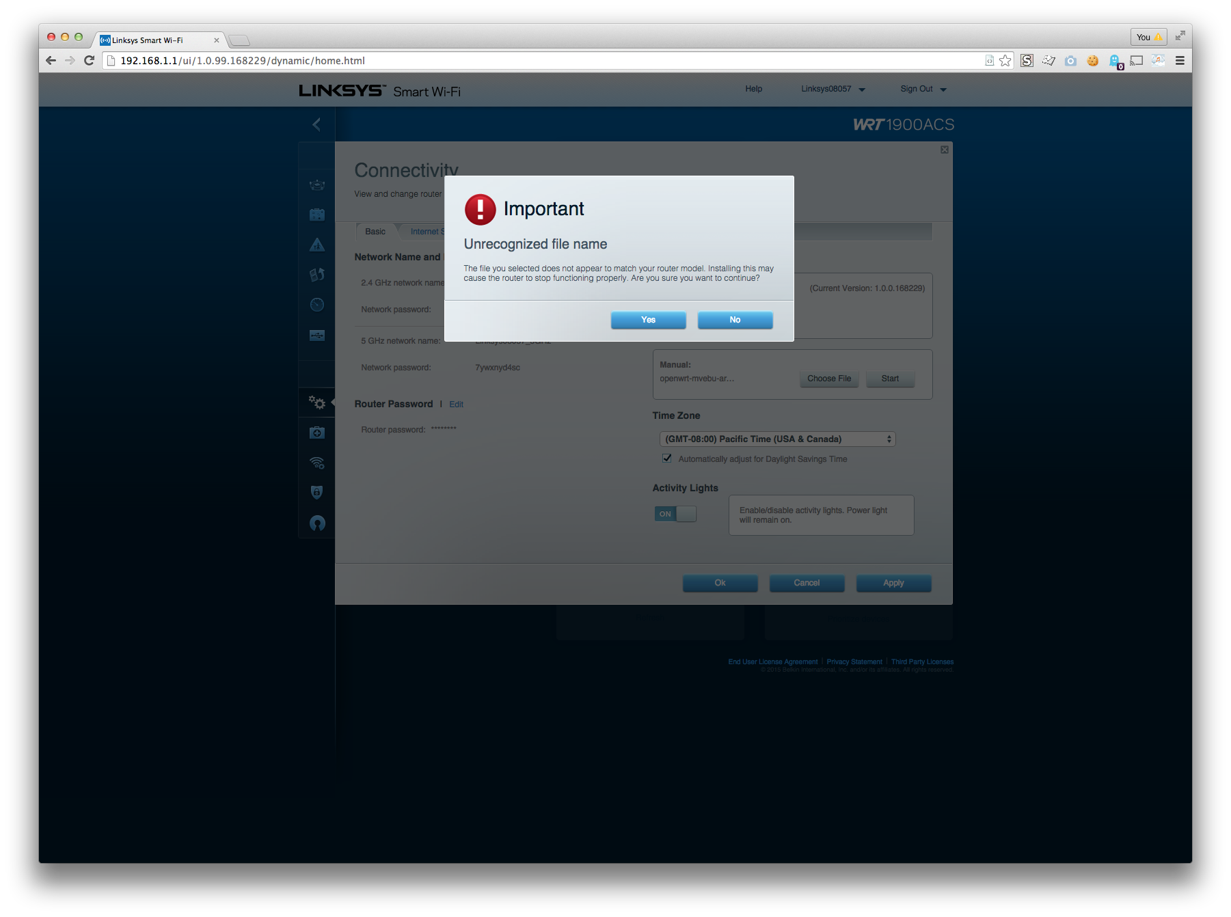Click the browser Forward arrow
The height and width of the screenshot is (917, 1231).
[x=70, y=61]
